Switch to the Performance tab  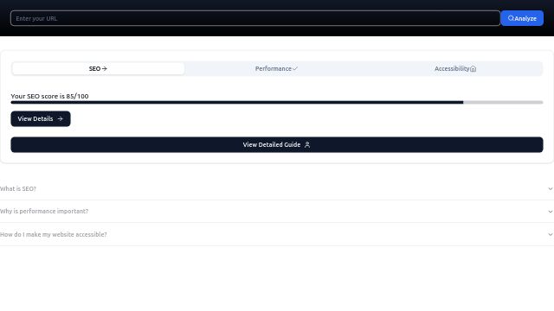click(x=276, y=69)
